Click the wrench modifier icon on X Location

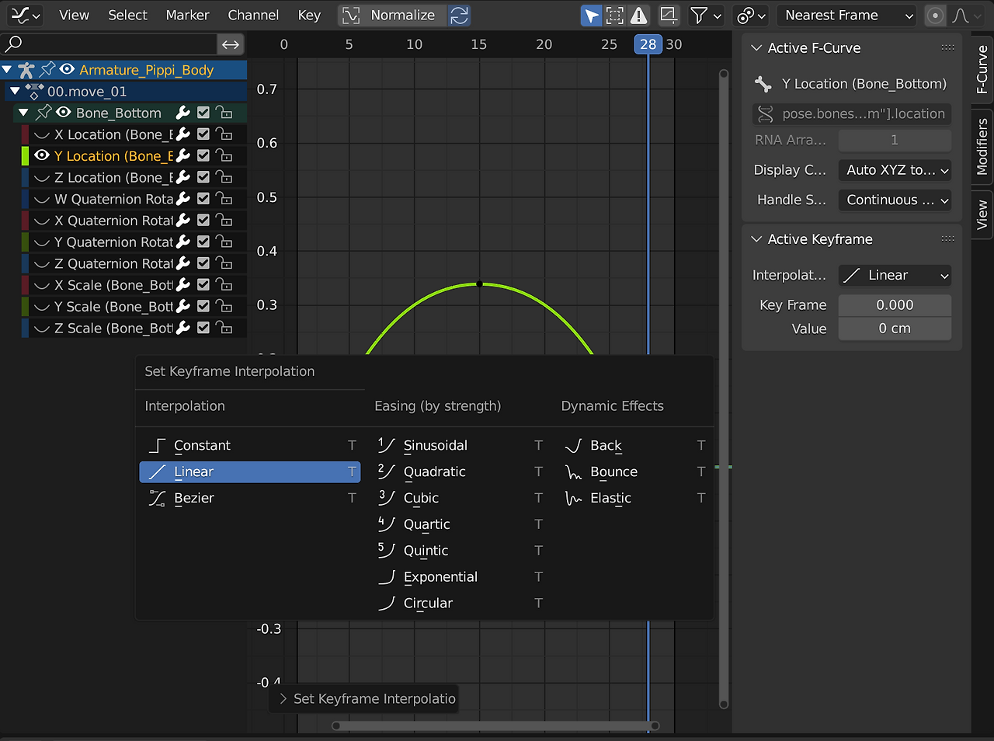[183, 134]
